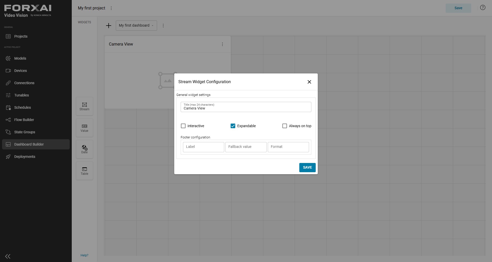Image resolution: width=492 pixels, height=262 pixels.
Task: Open Models in the sidebar
Action: tap(36, 58)
